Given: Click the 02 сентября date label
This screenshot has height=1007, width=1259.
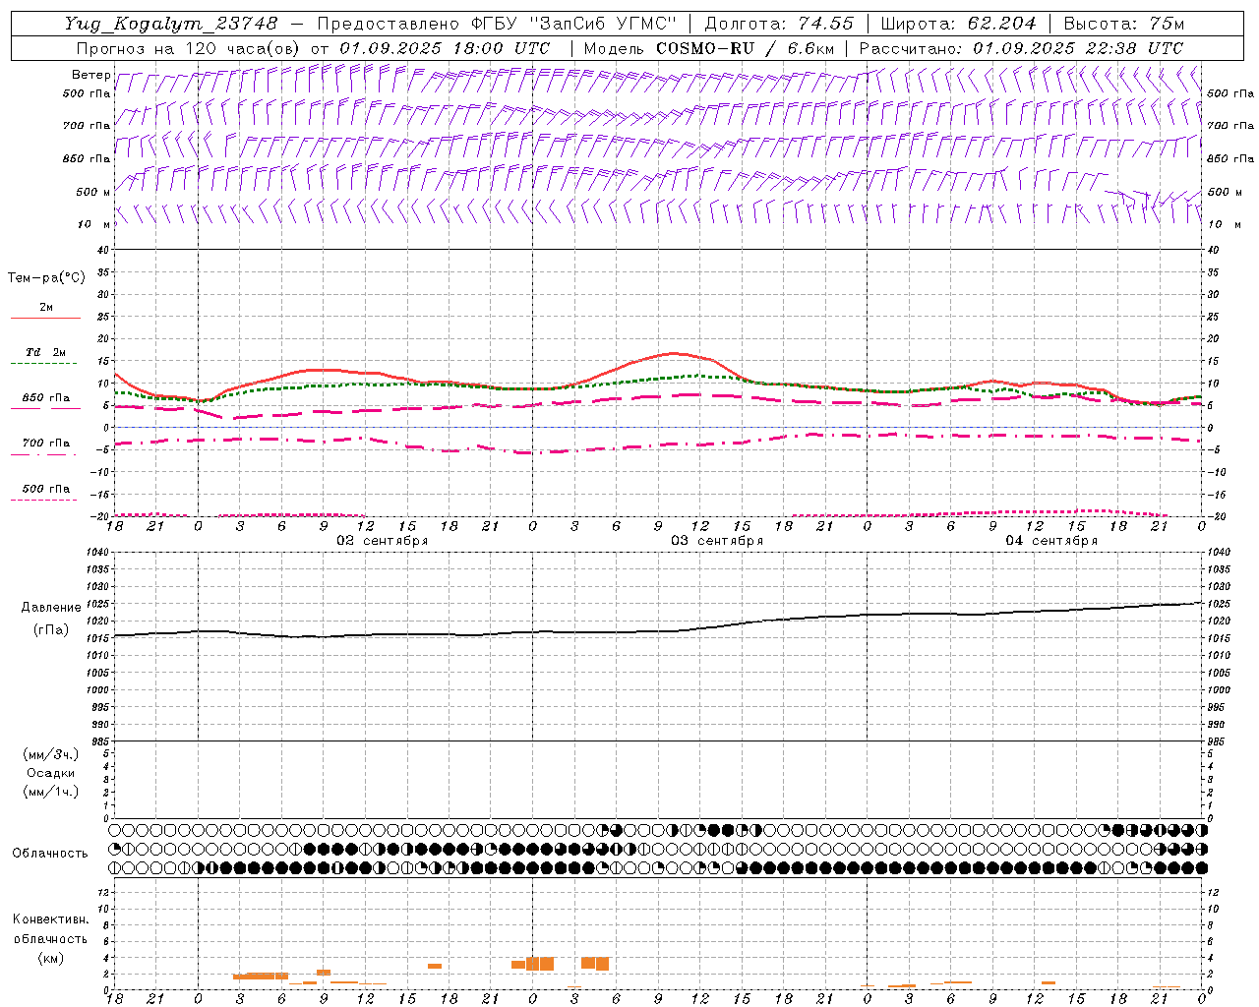Looking at the screenshot, I should 383,540.
